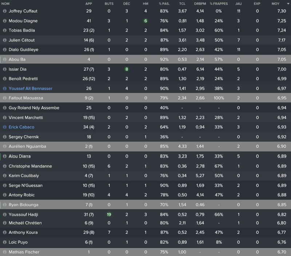Open Anthony Koura's player name link
Image resolution: width=291 pixels, height=256 pixels.
pyautogui.click(x=23, y=232)
